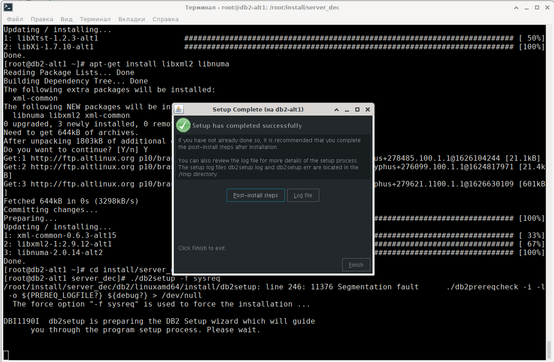Click the '1: xml-common-0.6.3-alt15' line
The height and width of the screenshot is (362, 554).
click(60, 236)
